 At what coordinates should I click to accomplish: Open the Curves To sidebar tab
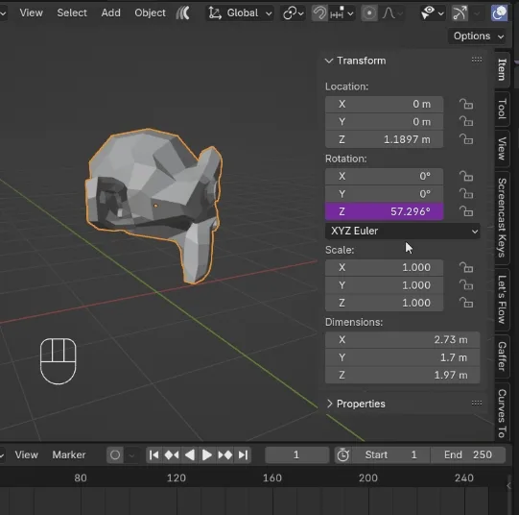tap(502, 413)
